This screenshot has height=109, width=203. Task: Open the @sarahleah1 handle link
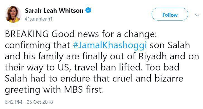39,19
